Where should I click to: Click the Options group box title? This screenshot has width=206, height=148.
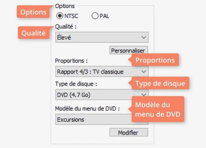tap(65, 6)
